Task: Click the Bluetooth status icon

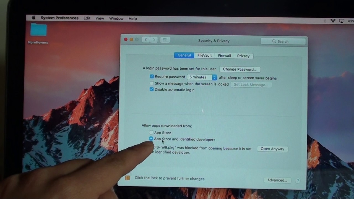Action: pos(326,21)
